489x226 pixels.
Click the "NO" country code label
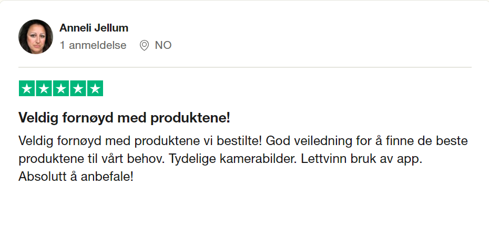tap(163, 45)
